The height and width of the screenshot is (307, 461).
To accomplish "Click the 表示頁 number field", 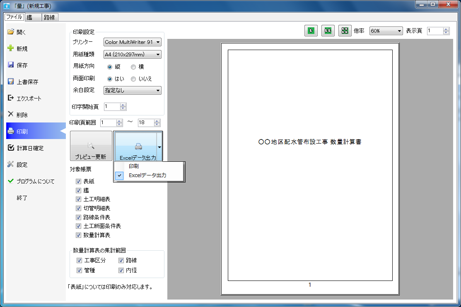I will [435, 31].
